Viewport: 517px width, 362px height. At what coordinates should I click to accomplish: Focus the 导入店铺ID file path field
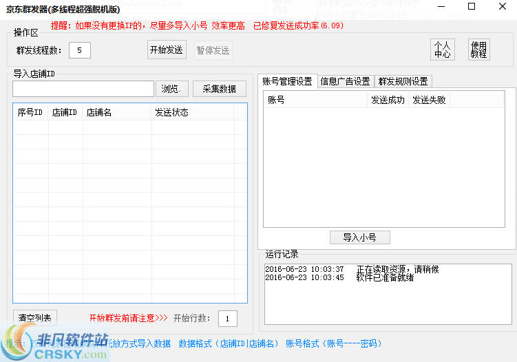point(83,89)
